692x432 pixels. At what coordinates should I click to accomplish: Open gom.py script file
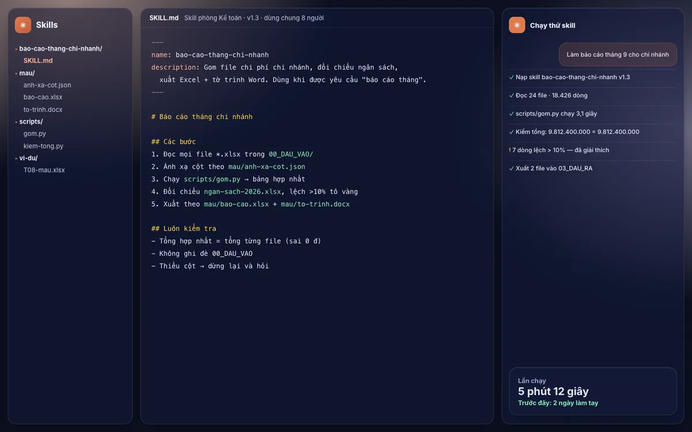click(x=35, y=134)
